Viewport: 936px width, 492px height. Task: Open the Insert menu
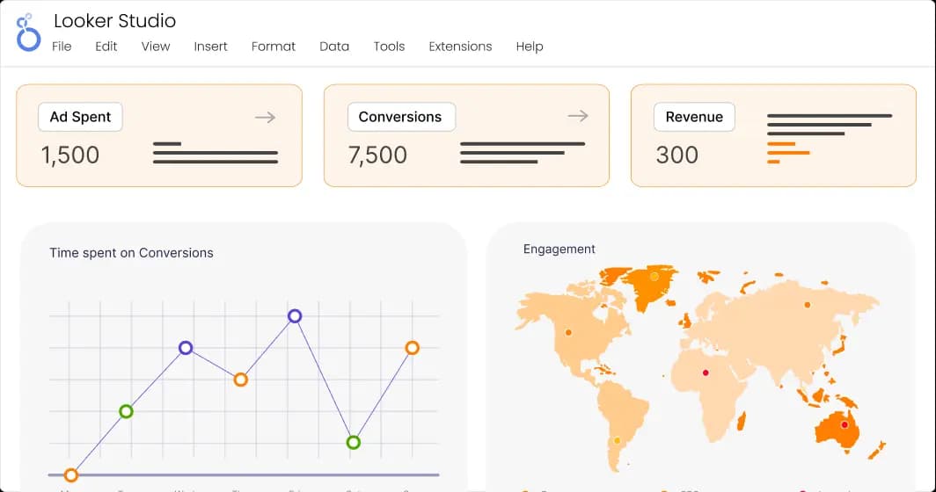click(x=211, y=47)
